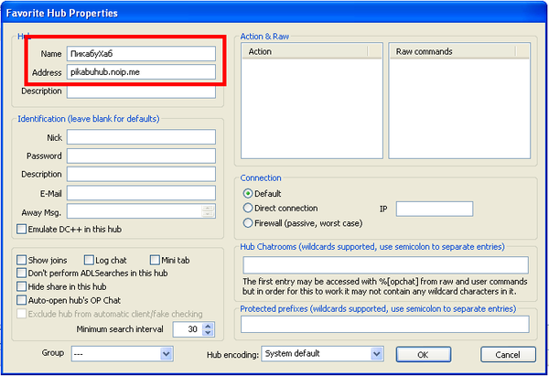The image size is (549, 376).
Task: Enable the Log chat checkbox
Action: [89, 260]
